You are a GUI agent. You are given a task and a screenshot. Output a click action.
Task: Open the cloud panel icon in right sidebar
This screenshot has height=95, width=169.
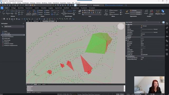point(167,45)
